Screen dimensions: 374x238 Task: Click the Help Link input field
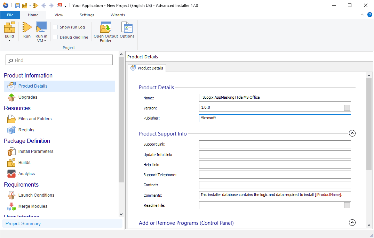point(275,165)
